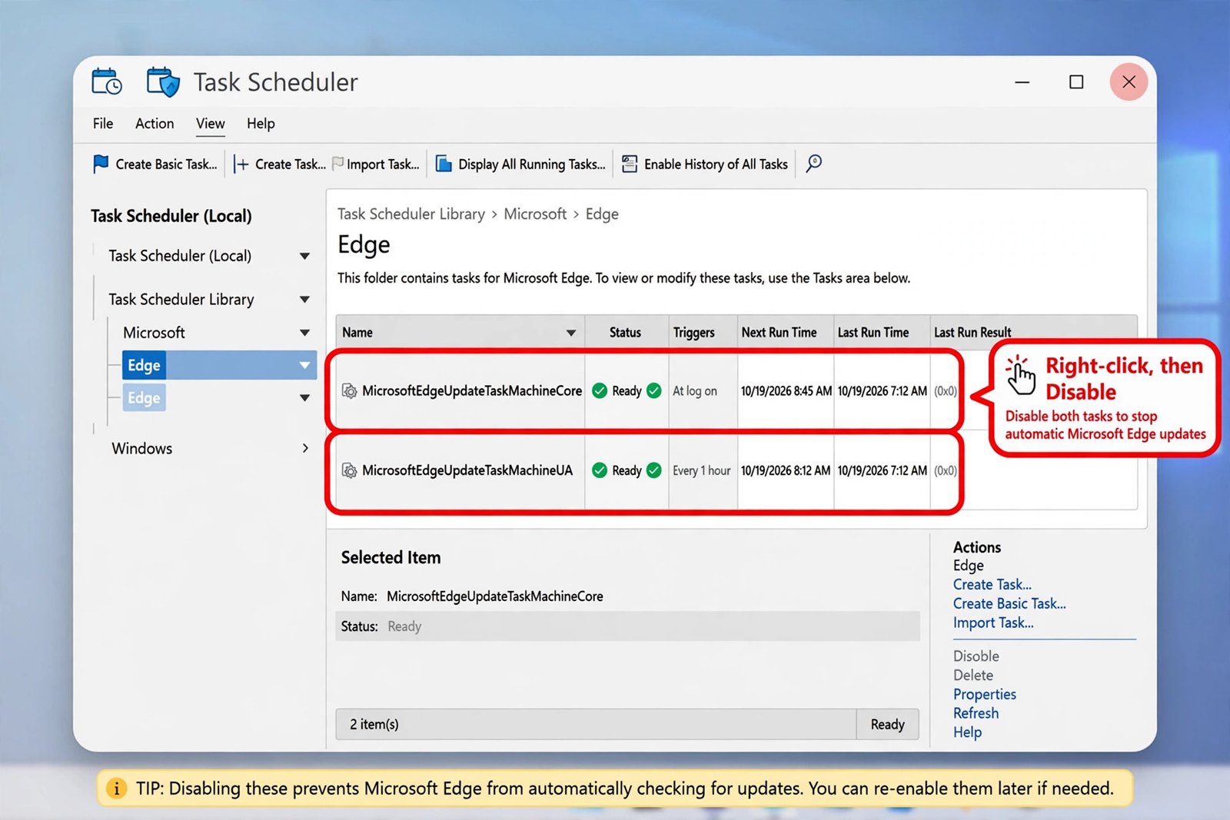Click the info icon in the TIP banner
1230x820 pixels.
tap(116, 788)
